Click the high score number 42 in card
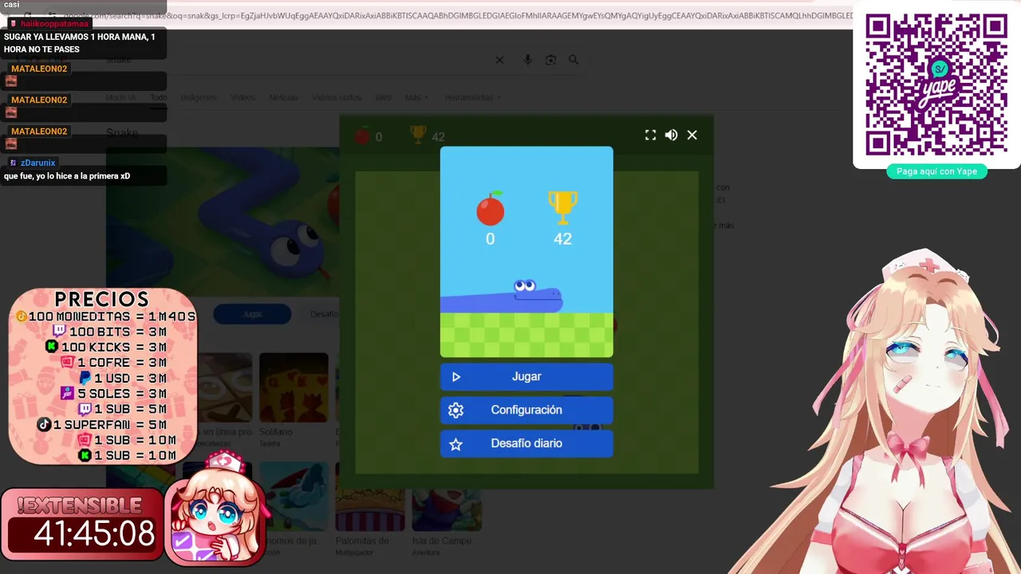1021x574 pixels. 562,238
